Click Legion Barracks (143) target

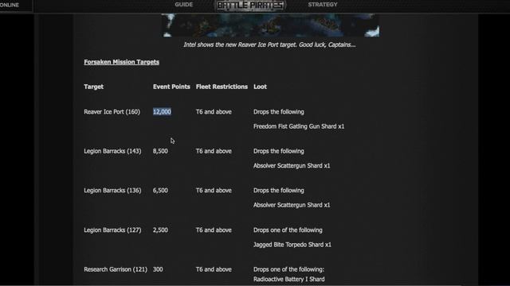point(112,151)
